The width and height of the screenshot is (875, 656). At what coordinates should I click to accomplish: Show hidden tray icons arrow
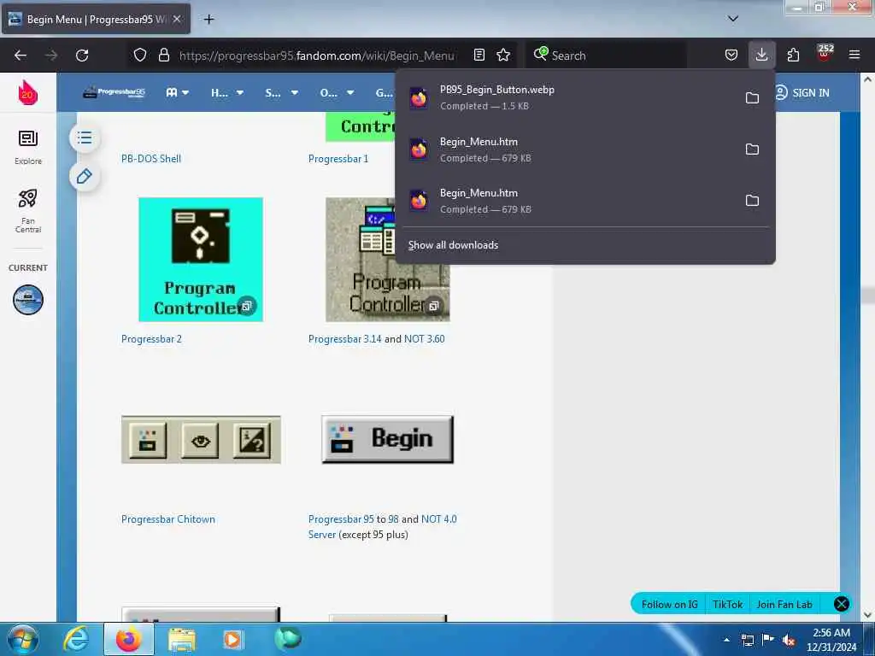[726, 640]
